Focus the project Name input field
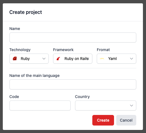 pos(73,37)
